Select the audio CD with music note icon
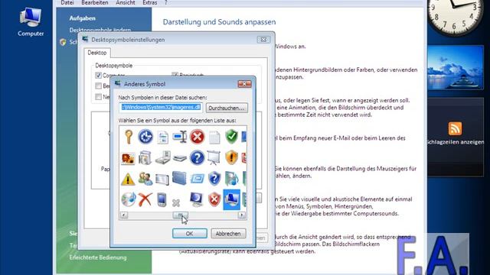The image size is (490, 275). point(129,199)
